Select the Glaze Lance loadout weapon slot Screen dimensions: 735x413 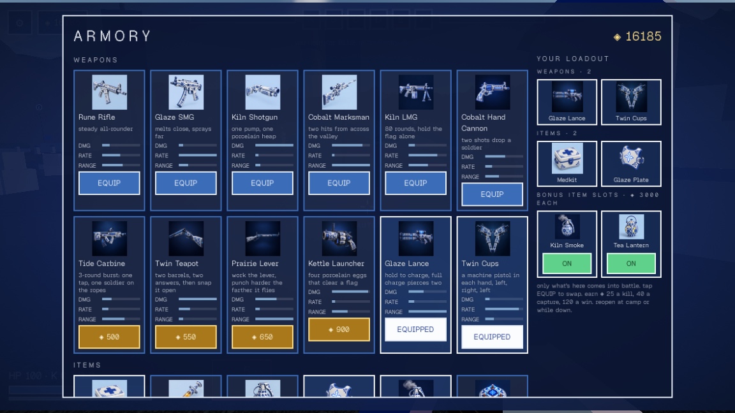click(567, 102)
